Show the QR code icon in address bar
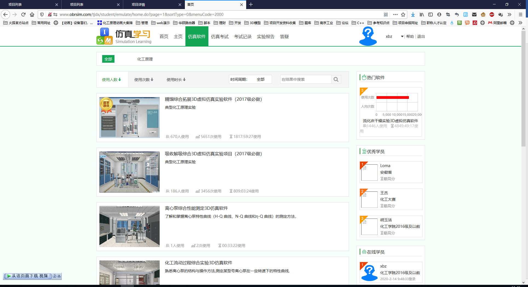Image resolution: width=528 pixels, height=287 pixels. tap(386, 15)
